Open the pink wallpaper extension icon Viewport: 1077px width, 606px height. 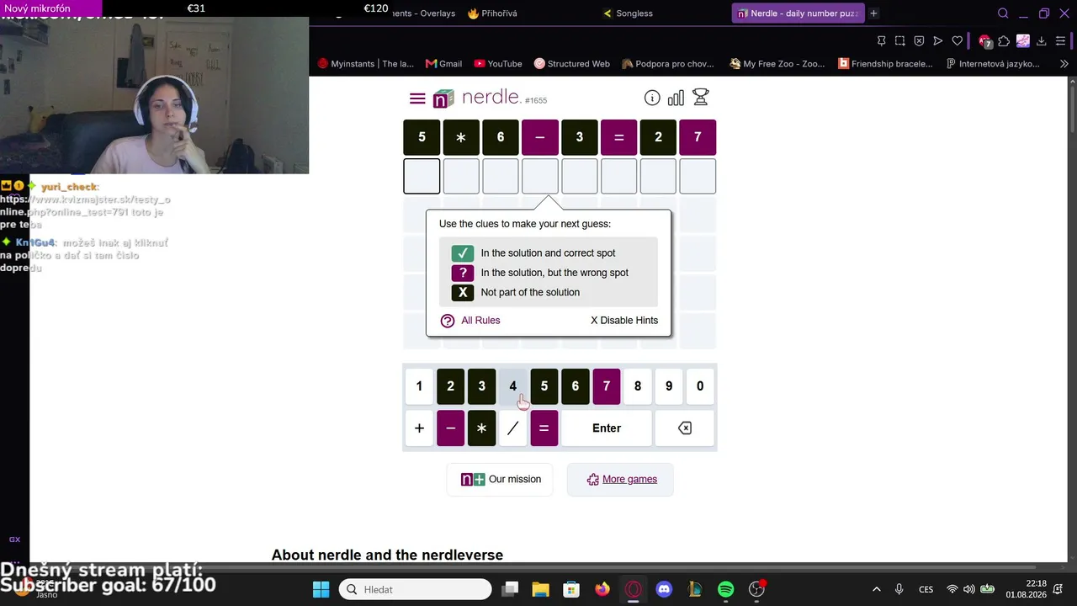[1023, 40]
